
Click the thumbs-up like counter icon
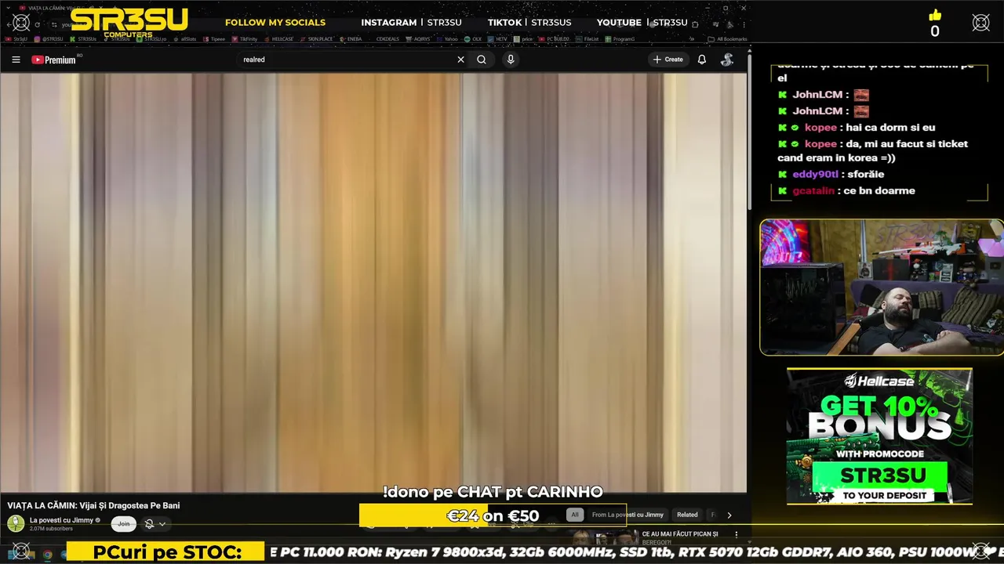point(935,16)
